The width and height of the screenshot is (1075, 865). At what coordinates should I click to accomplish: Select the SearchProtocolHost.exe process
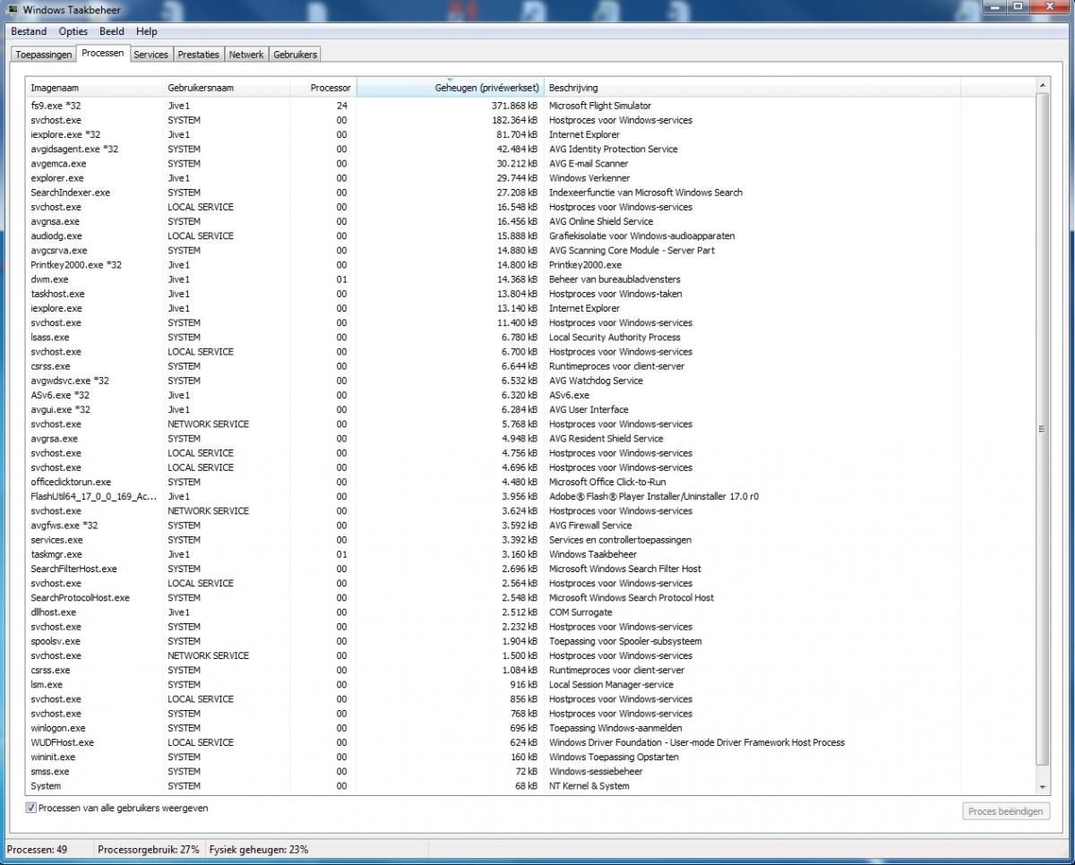[530, 597]
